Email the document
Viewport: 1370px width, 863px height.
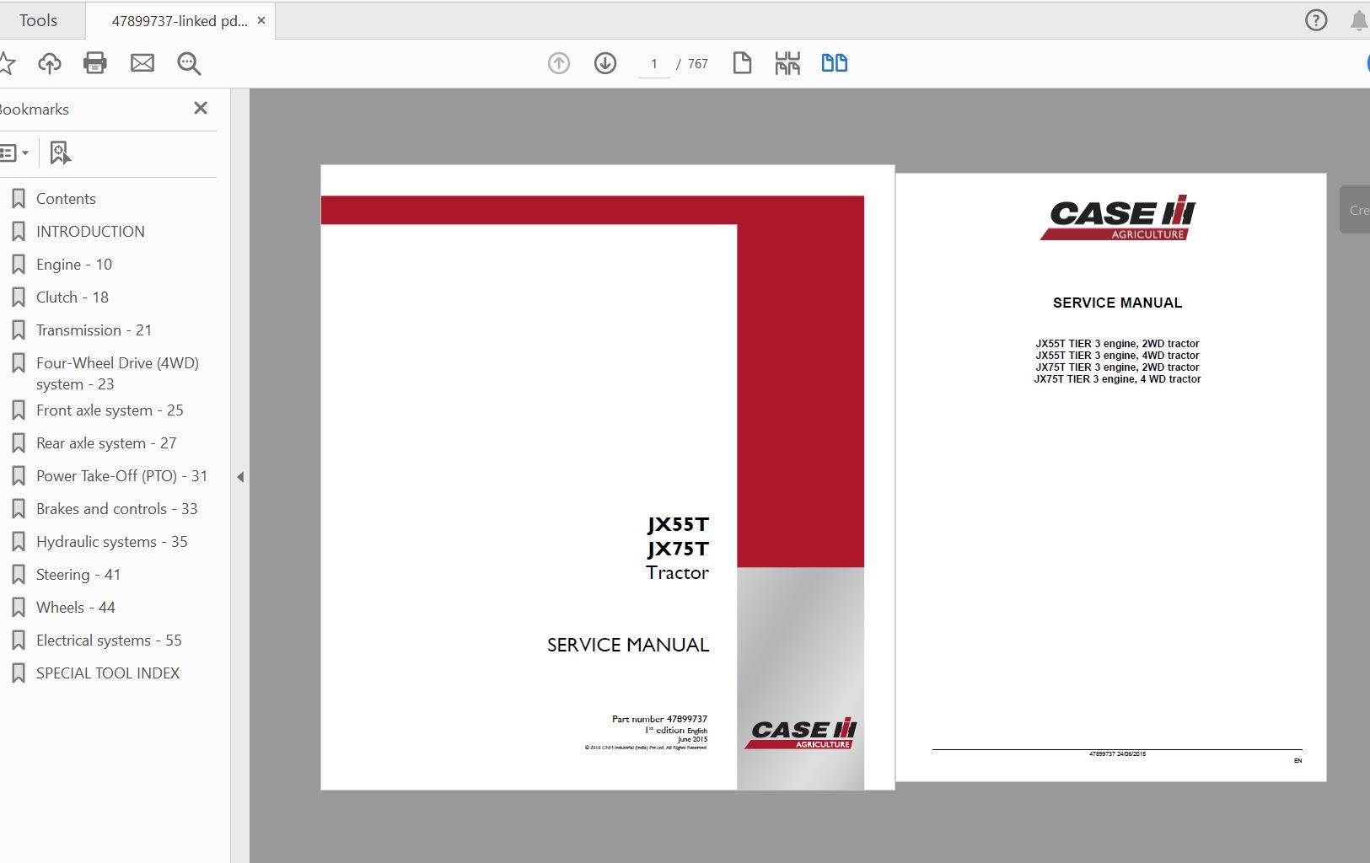pos(142,62)
